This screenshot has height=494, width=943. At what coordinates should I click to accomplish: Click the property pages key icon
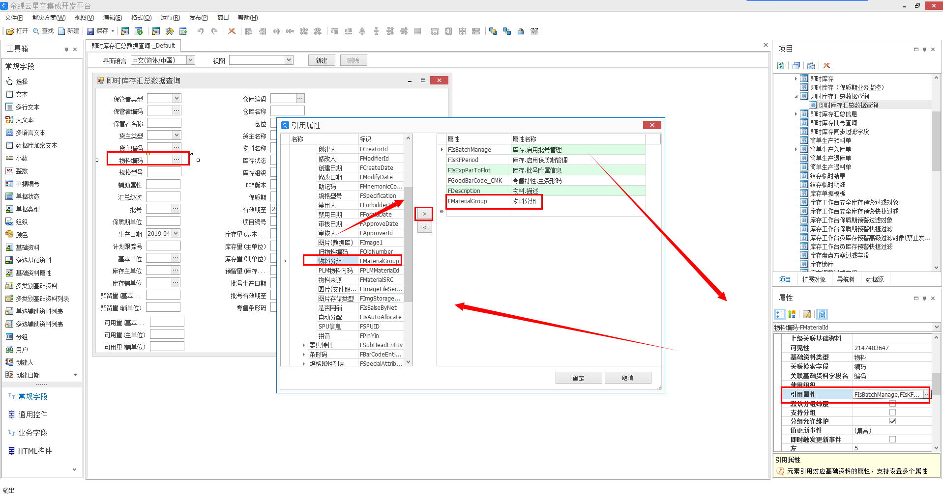(807, 314)
